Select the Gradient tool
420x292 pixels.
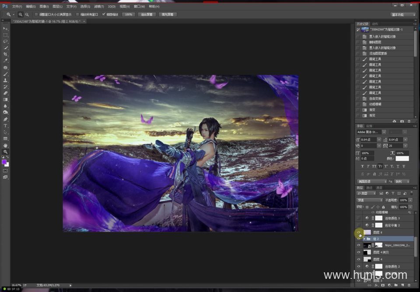5,99
